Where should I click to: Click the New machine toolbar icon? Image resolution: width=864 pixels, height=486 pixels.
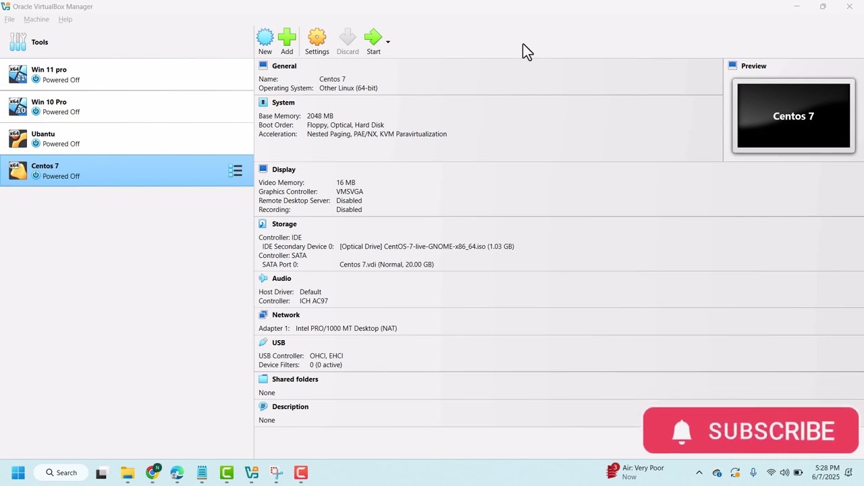265,41
